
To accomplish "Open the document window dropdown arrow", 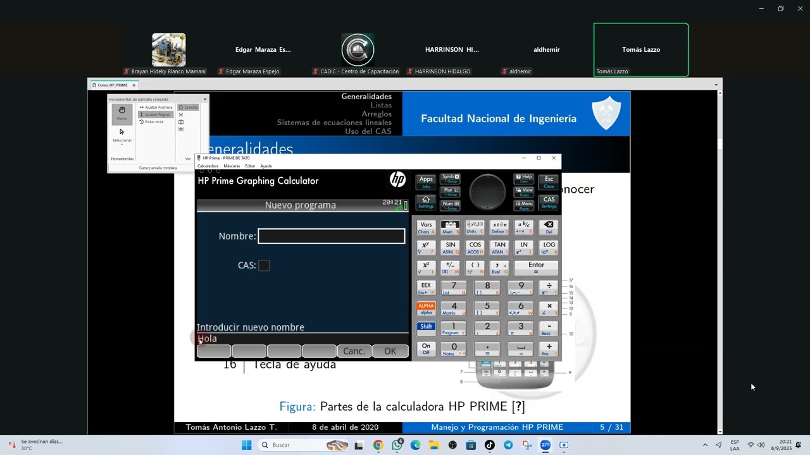I will click(x=716, y=85).
